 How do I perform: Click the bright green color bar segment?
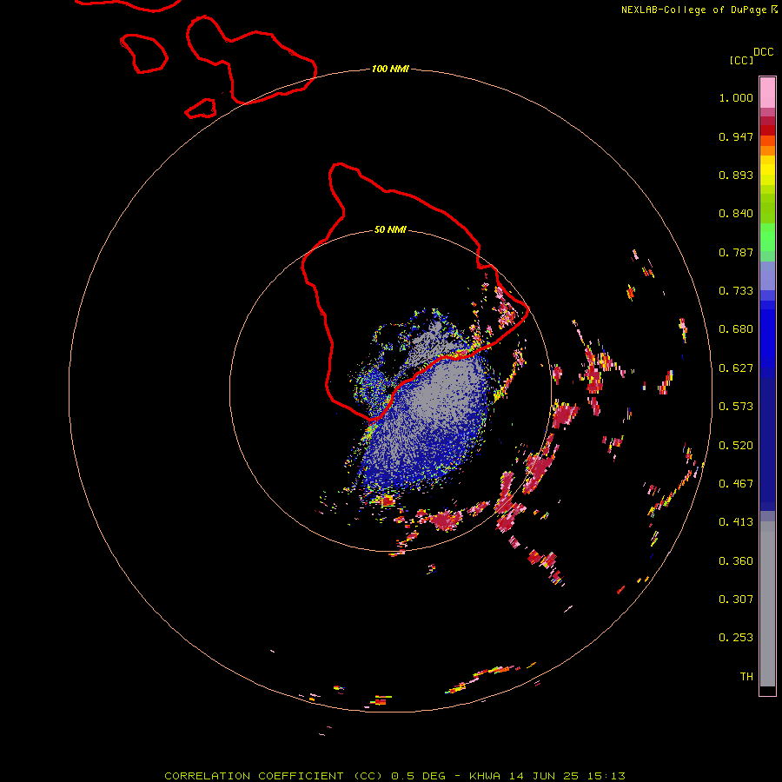click(767, 237)
